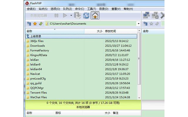This screenshot has width=188, height=117.
Task: Click the right pane grey up-directory arrow
Action: click(157, 24)
